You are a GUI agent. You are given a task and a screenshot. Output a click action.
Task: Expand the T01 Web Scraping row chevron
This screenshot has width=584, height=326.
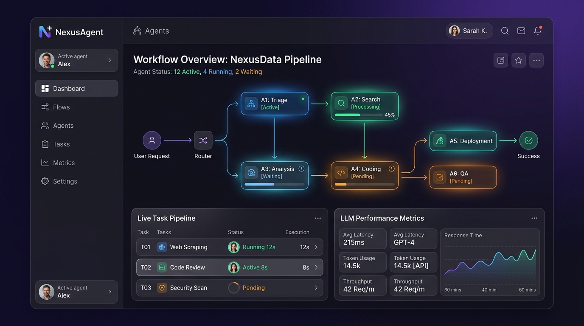[x=316, y=247]
